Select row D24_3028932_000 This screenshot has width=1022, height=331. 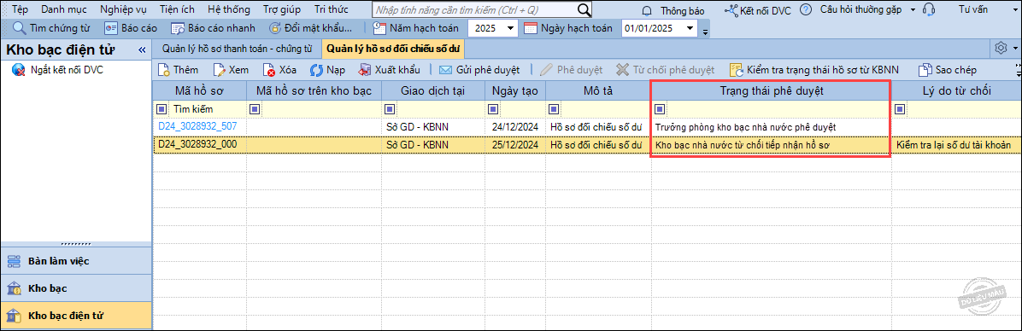pyautogui.click(x=586, y=144)
